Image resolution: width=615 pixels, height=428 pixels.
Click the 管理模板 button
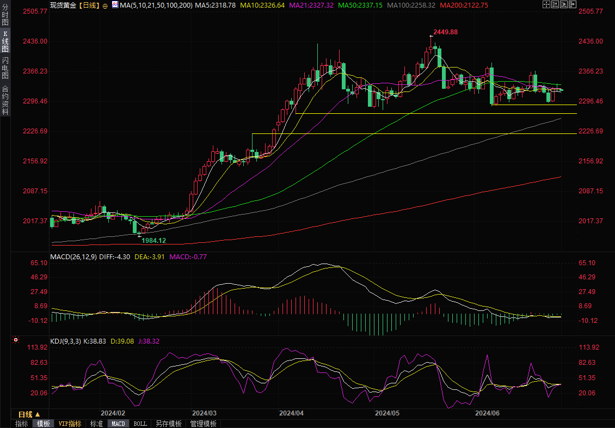[203, 424]
